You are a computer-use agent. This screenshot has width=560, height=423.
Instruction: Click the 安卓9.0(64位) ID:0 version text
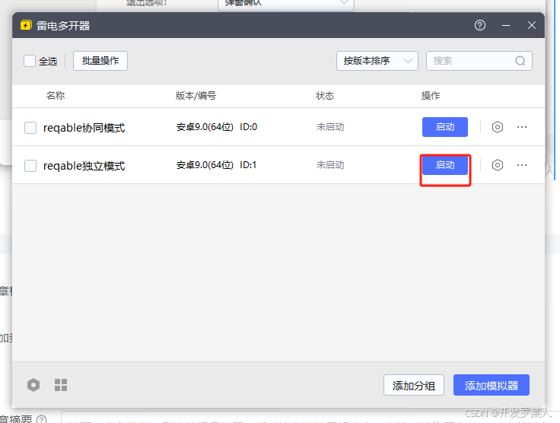point(217,127)
